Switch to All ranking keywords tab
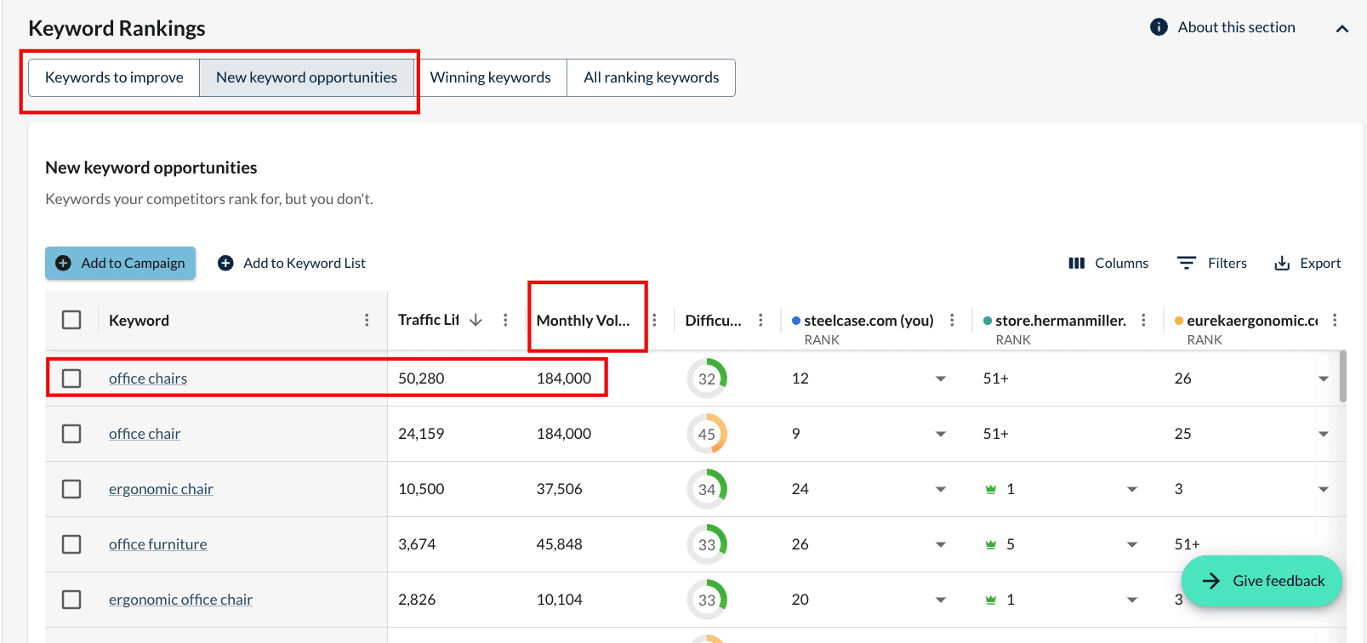The height and width of the screenshot is (643, 1367). click(651, 77)
